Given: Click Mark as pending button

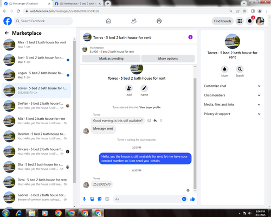Looking at the screenshot, I should 111,59.
